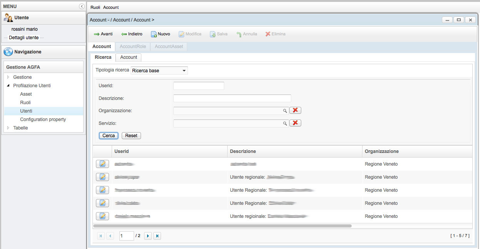Jump to last page of results
The height and width of the screenshot is (249, 480).
[x=157, y=236]
